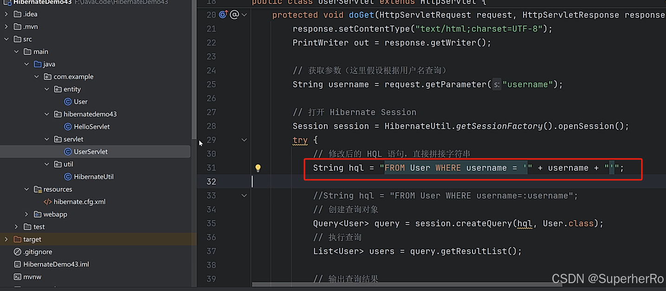The height and width of the screenshot is (291, 666).
Task: Click the mvnw file icon
Action: point(18,277)
